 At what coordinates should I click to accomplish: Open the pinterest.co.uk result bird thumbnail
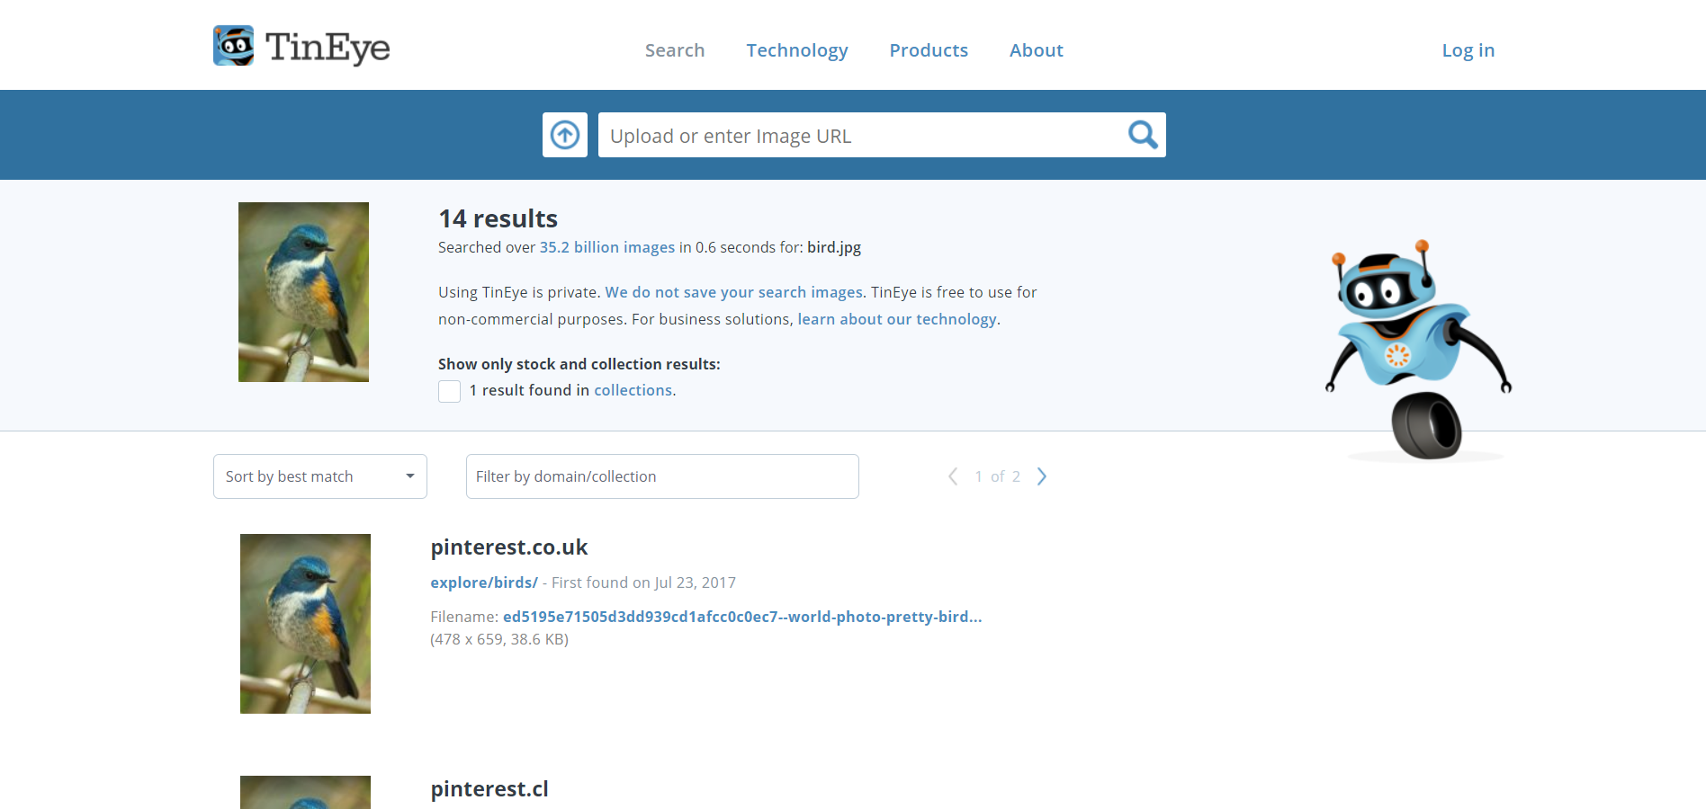click(x=305, y=624)
